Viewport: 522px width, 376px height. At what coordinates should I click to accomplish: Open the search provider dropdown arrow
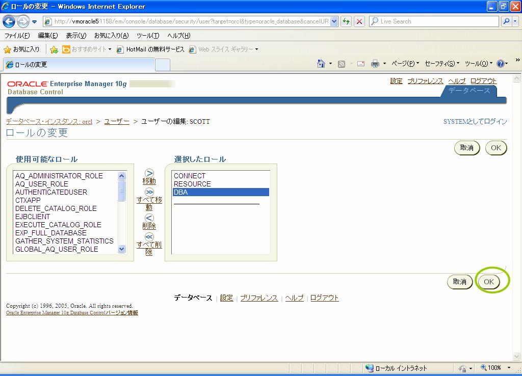click(515, 21)
